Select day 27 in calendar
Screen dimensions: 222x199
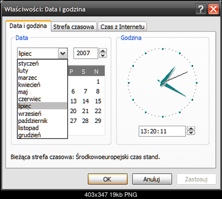[x=73, y=121]
